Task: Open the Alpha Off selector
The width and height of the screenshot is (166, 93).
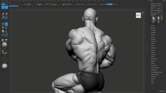Action: (5, 60)
